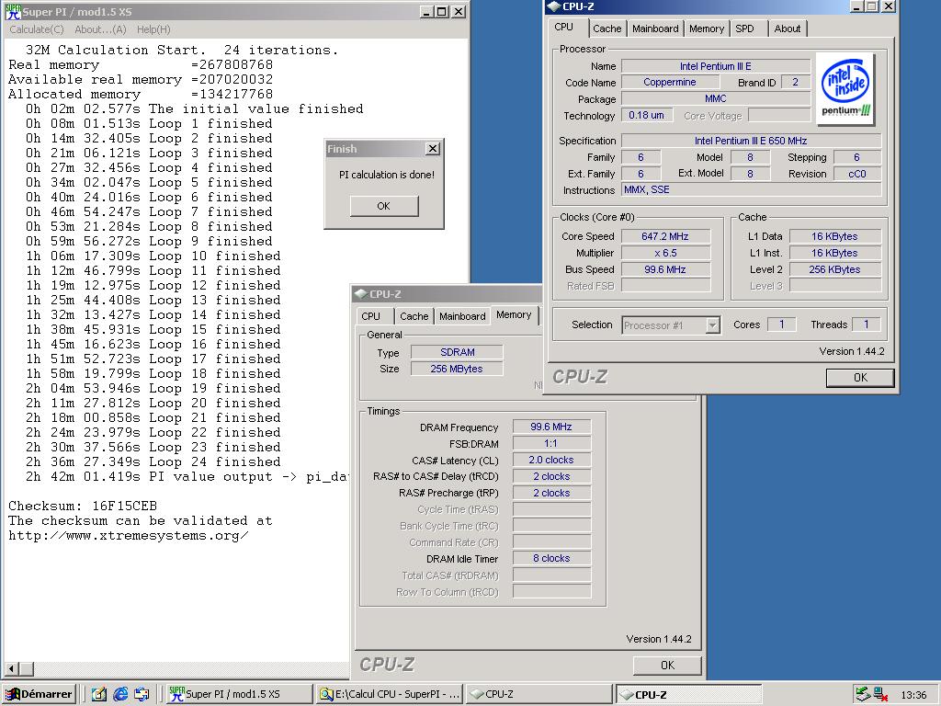Switch to the Memory tab in front CPU-Z
The width and height of the screenshot is (941, 706).
pyautogui.click(x=706, y=28)
